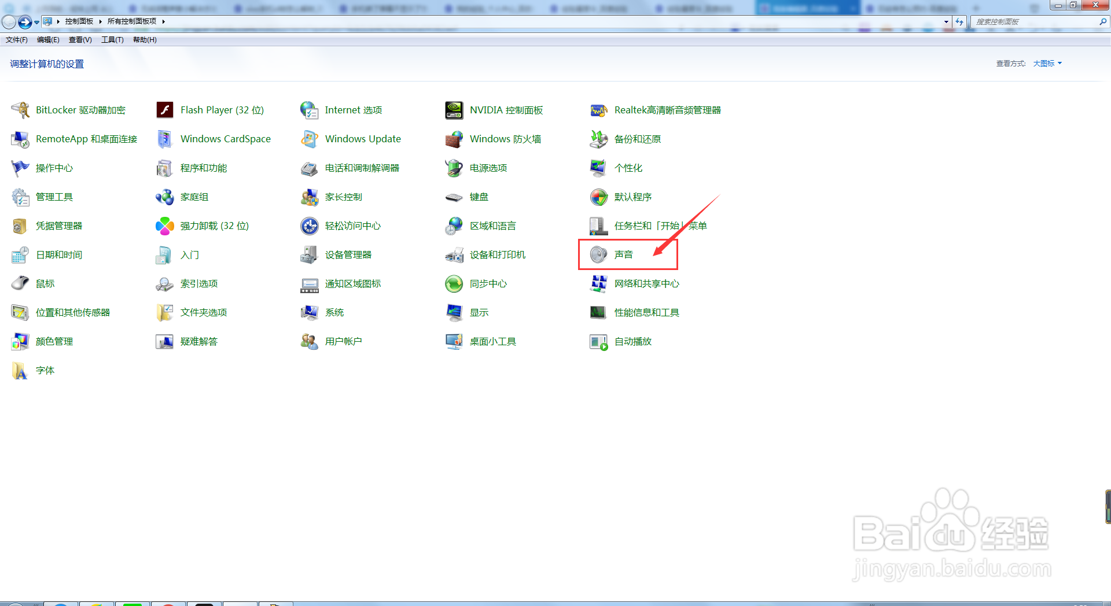Open the Windows 防火墙 brick wall icon
Image resolution: width=1111 pixels, height=606 pixels.
(x=454, y=139)
